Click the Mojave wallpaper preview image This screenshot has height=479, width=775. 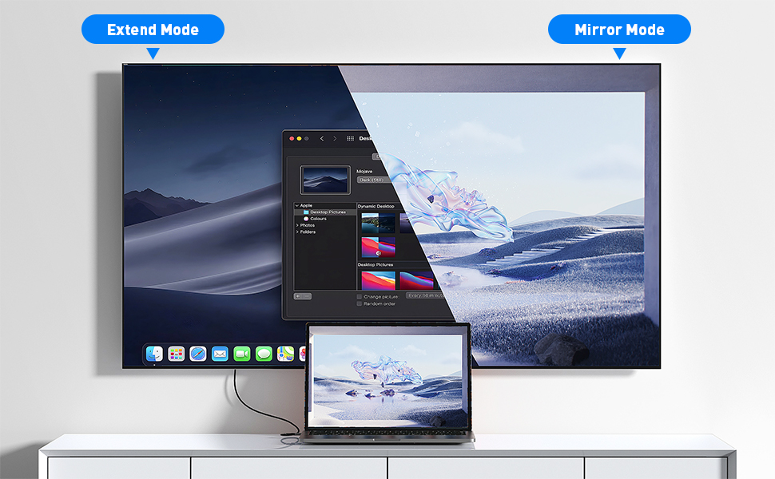(x=325, y=180)
